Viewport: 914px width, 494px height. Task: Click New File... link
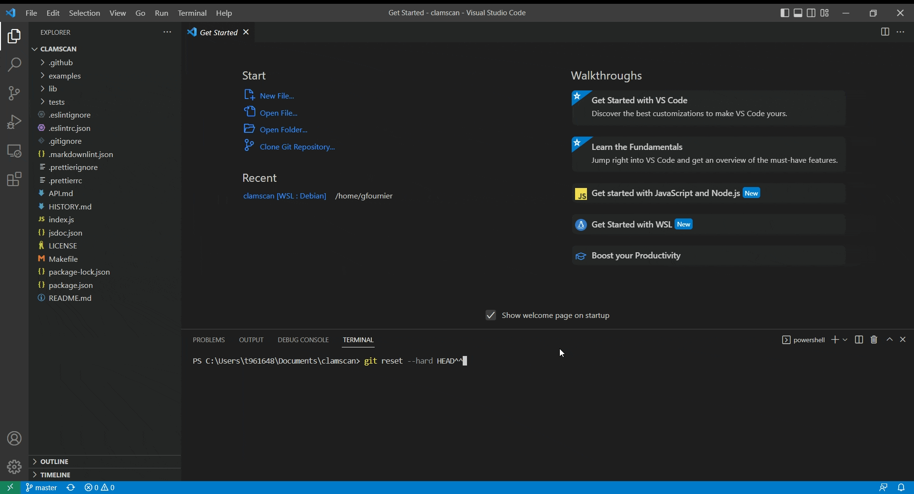click(277, 96)
